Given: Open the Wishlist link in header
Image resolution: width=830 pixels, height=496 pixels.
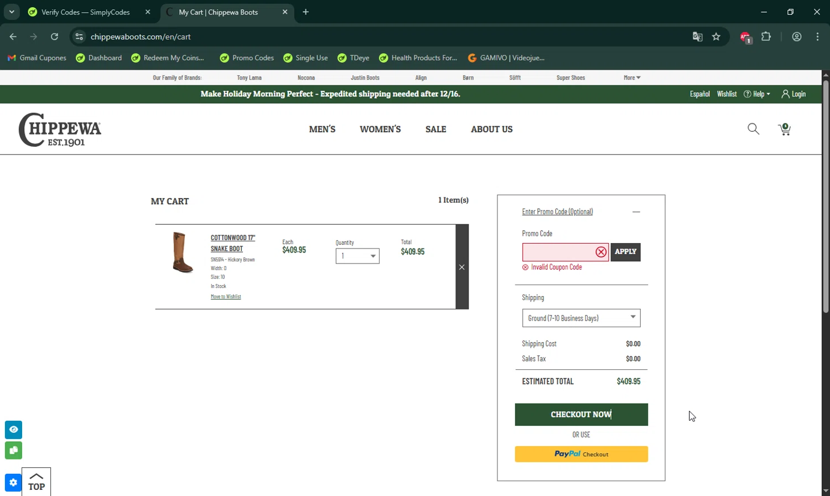Looking at the screenshot, I should tap(727, 94).
